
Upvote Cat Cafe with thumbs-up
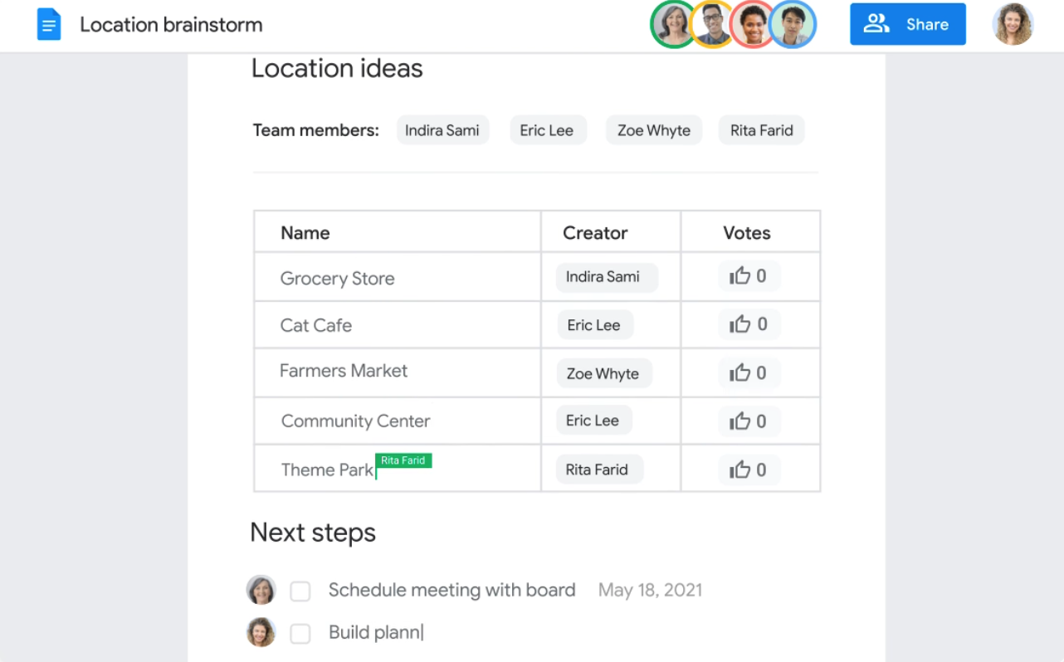(x=739, y=324)
